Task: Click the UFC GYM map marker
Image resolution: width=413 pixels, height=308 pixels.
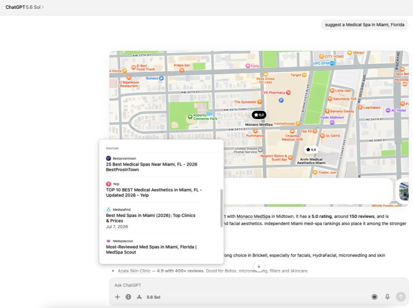Action: pyautogui.click(x=332, y=63)
